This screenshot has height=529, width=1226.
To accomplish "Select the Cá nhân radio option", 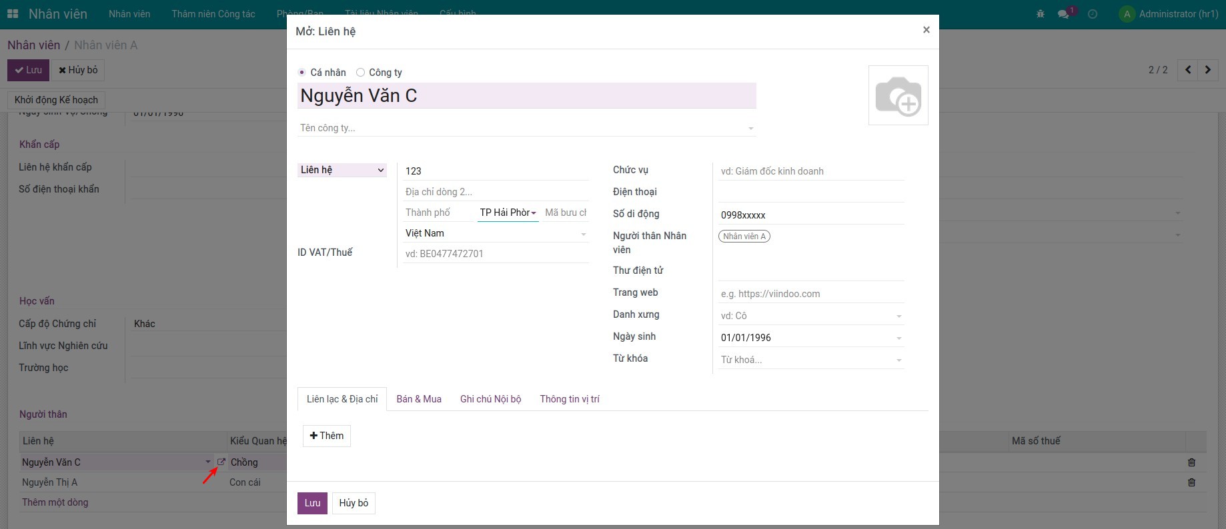I will pyautogui.click(x=302, y=73).
